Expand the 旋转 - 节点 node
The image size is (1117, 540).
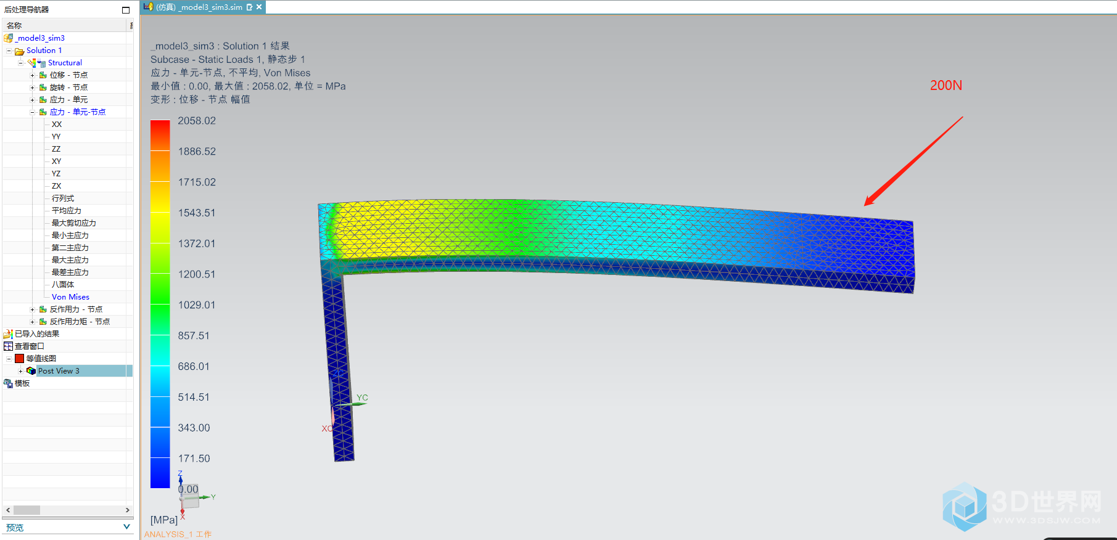point(33,88)
